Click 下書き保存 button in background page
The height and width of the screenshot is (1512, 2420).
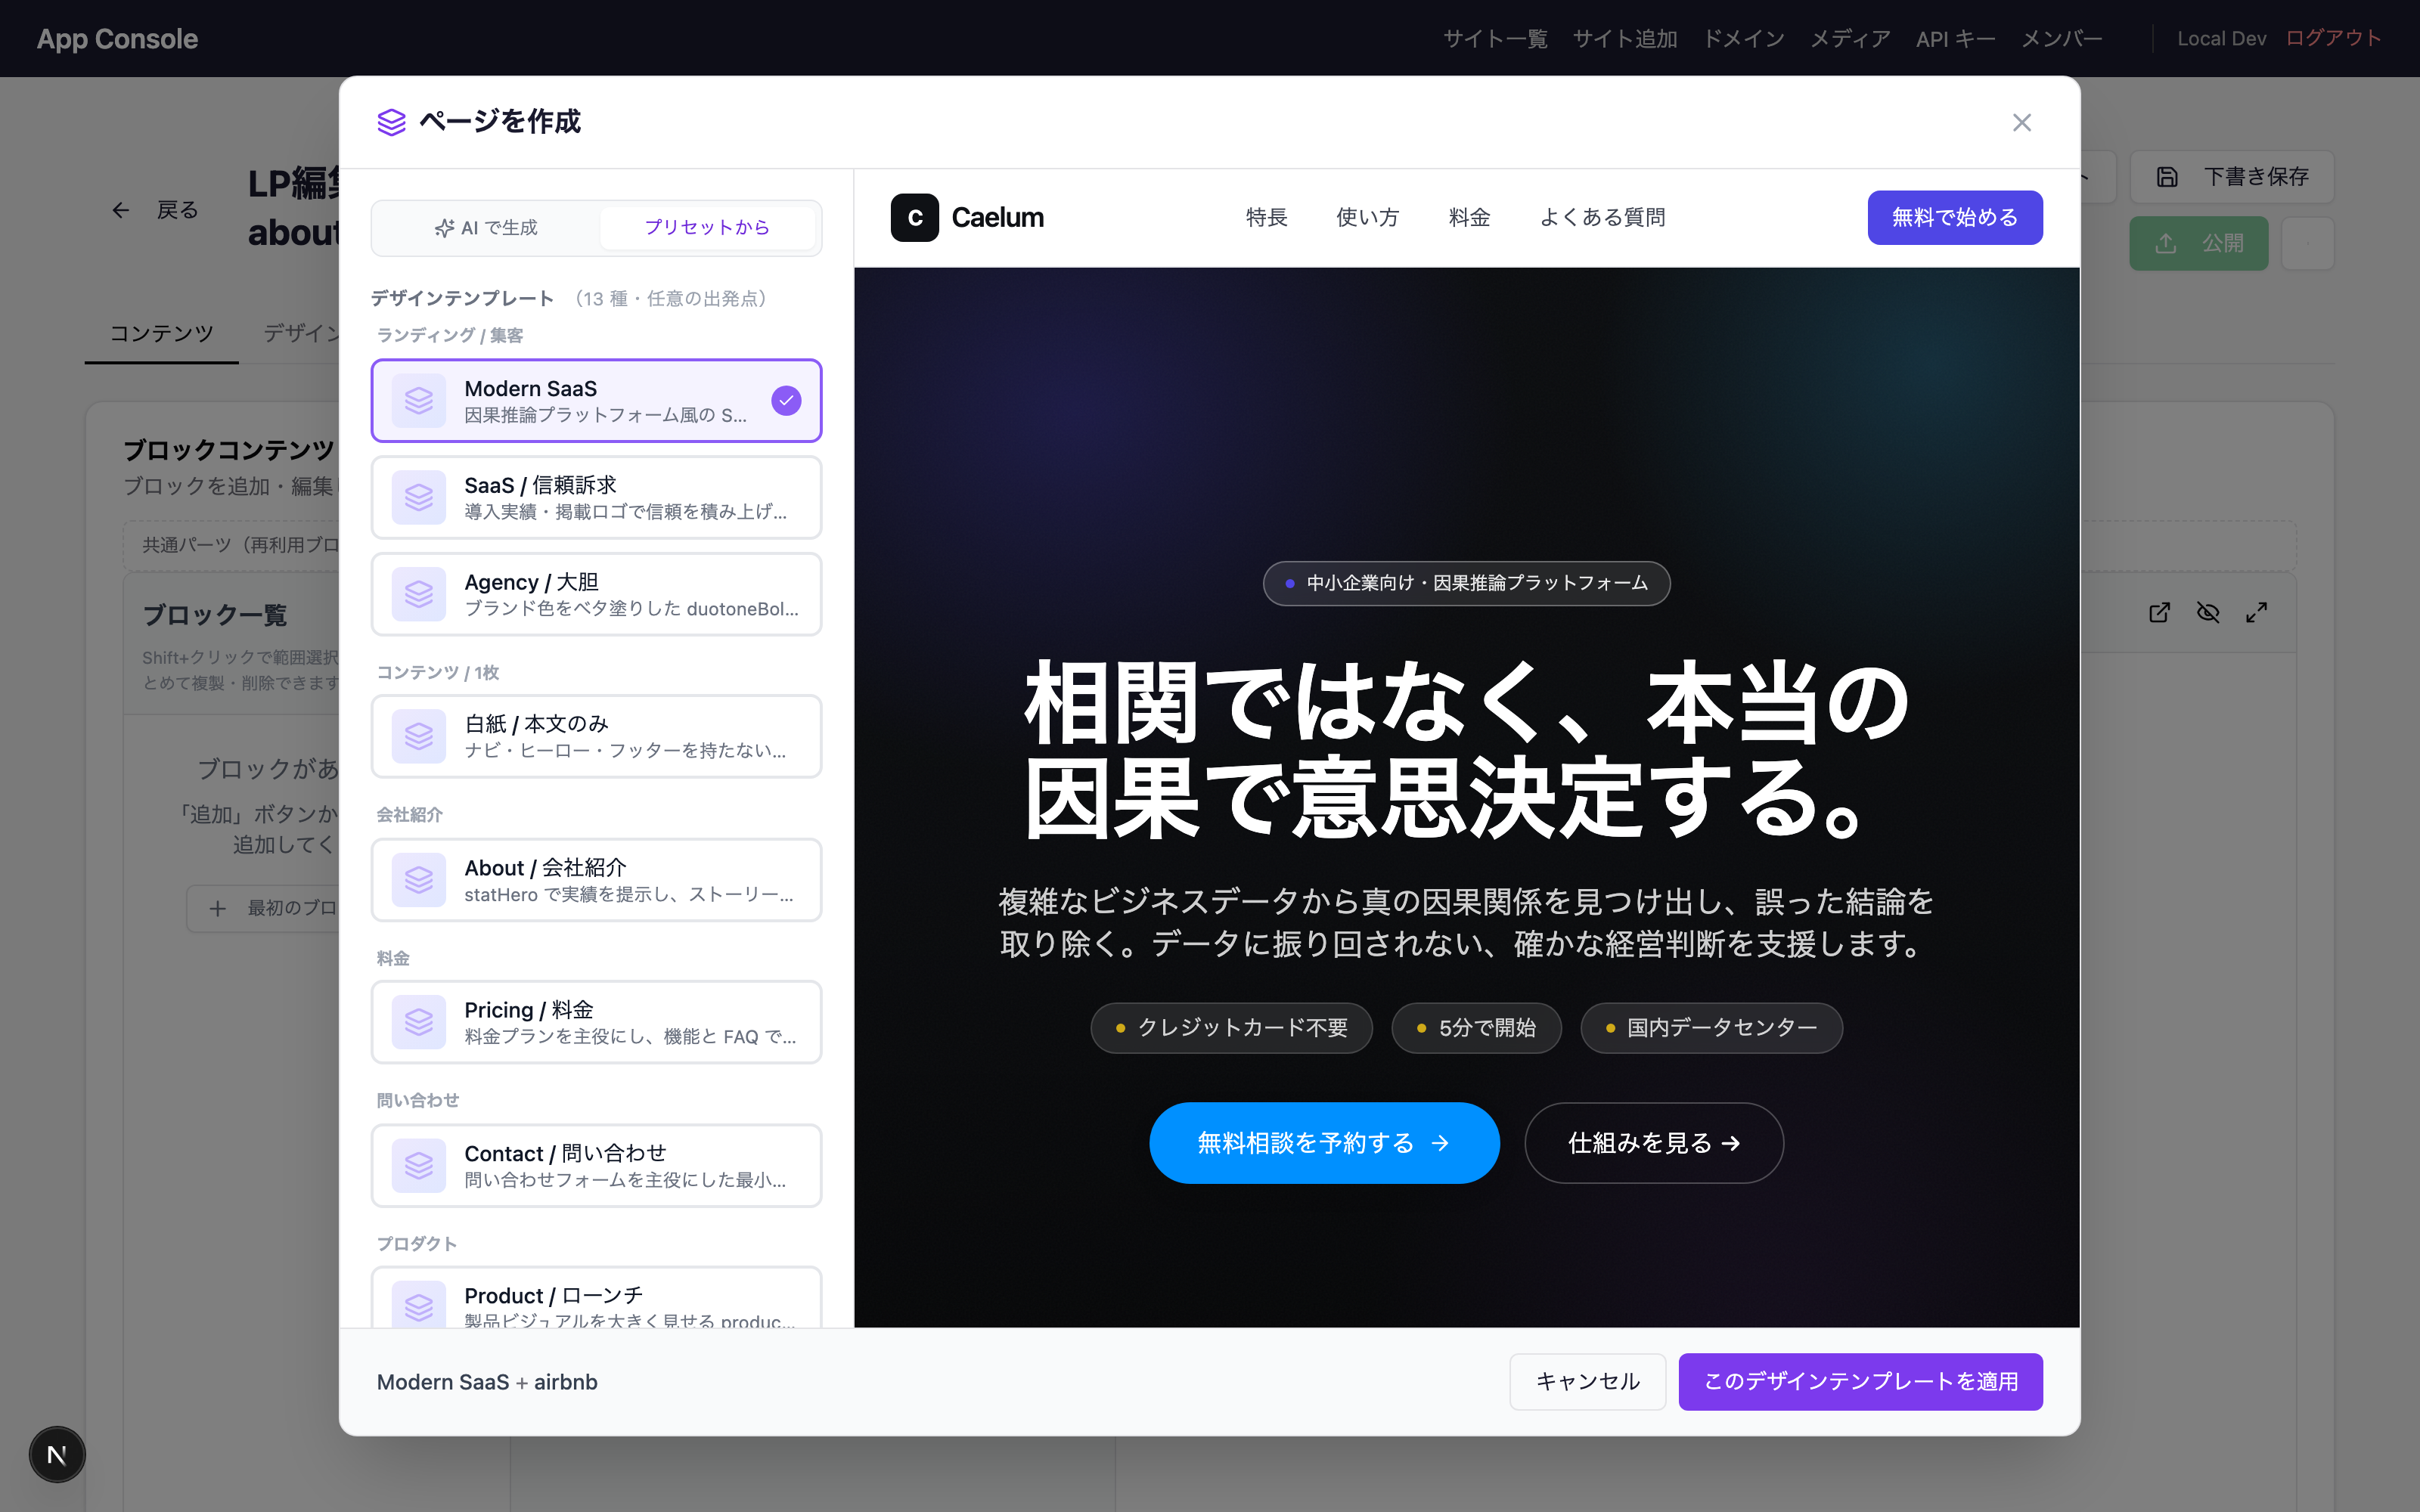2232,177
